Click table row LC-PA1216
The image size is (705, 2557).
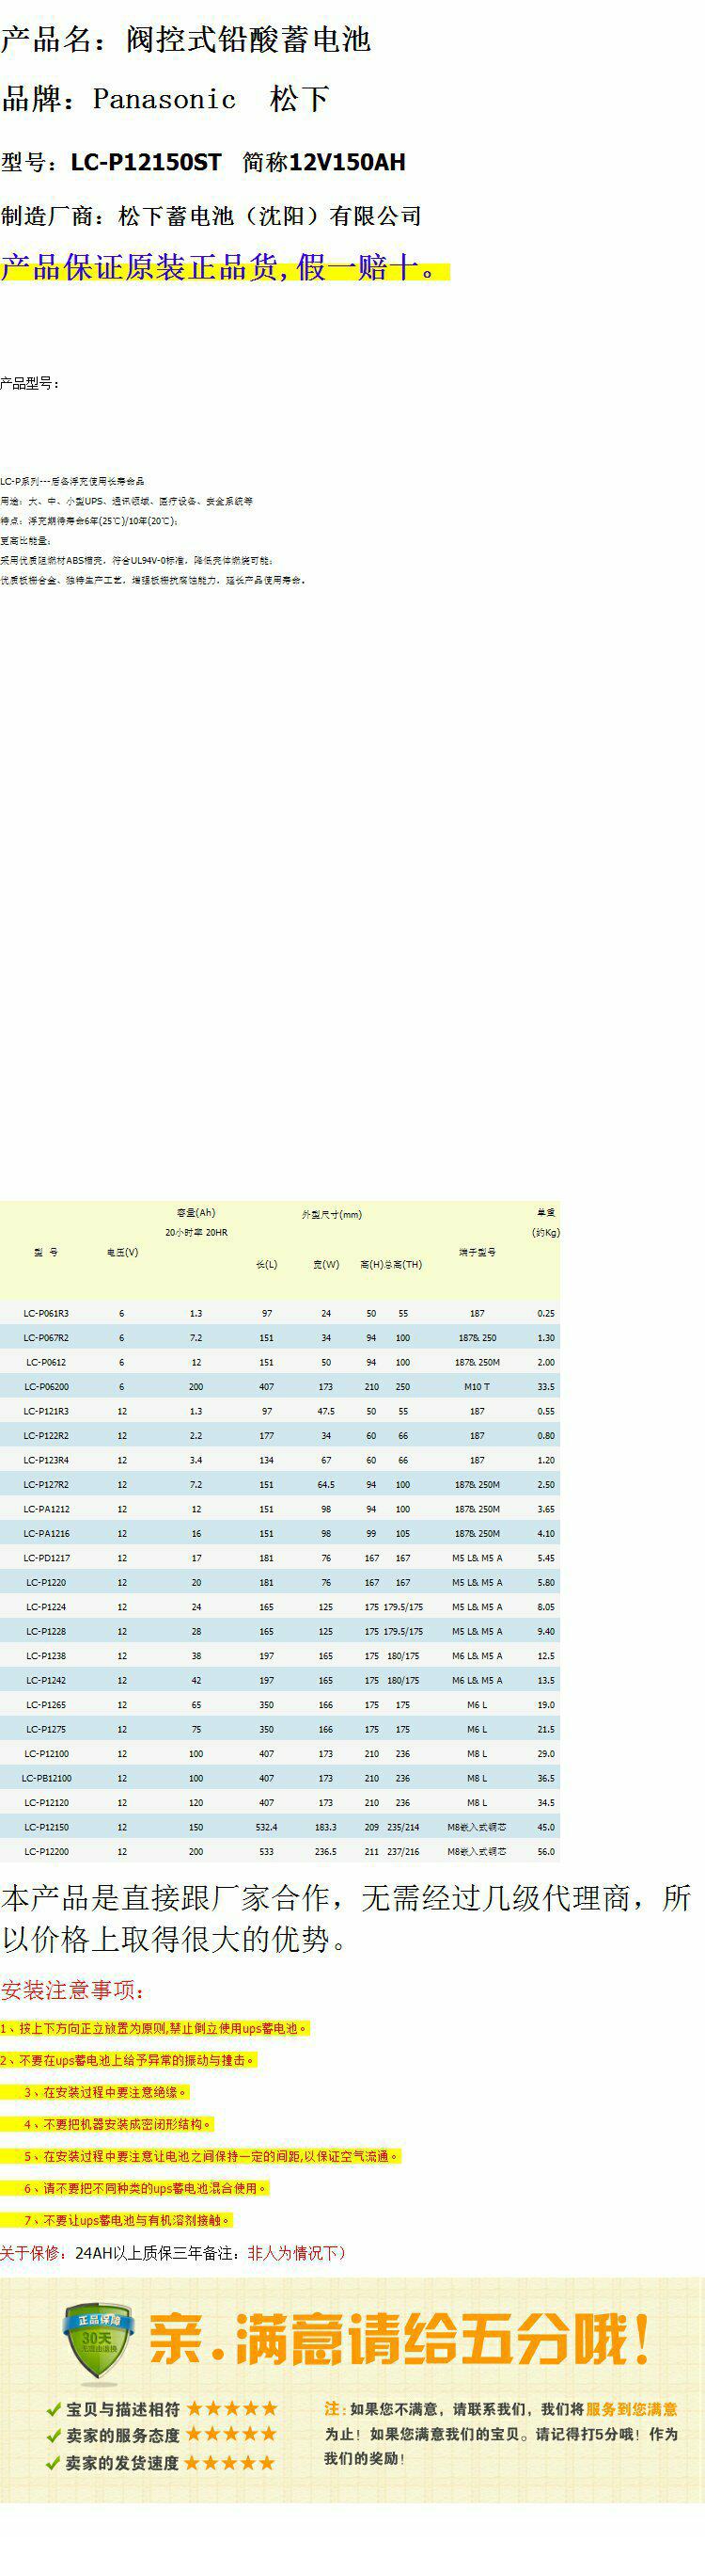click(x=279, y=1533)
